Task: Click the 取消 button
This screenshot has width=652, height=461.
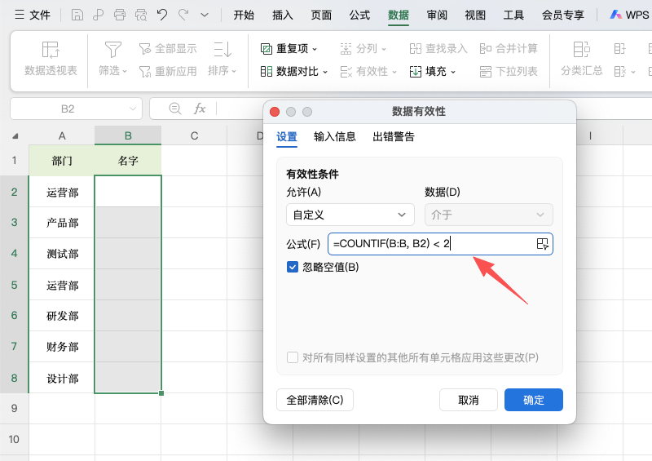Action: (x=468, y=400)
